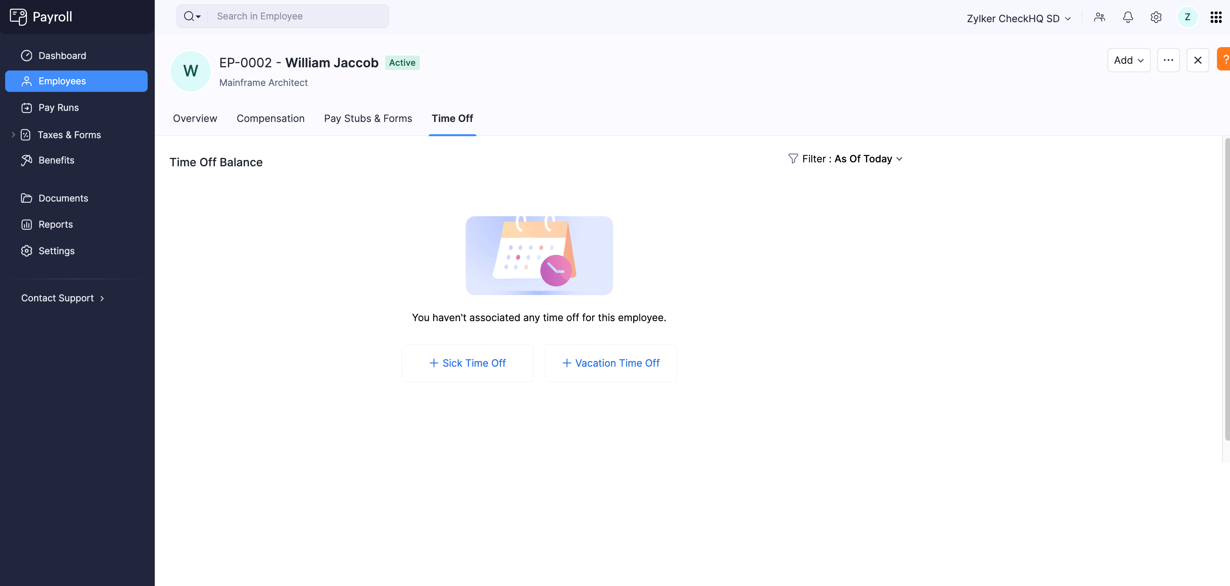Viewport: 1230px width, 586px height.
Task: Open the apps grid icon
Action: [1216, 17]
